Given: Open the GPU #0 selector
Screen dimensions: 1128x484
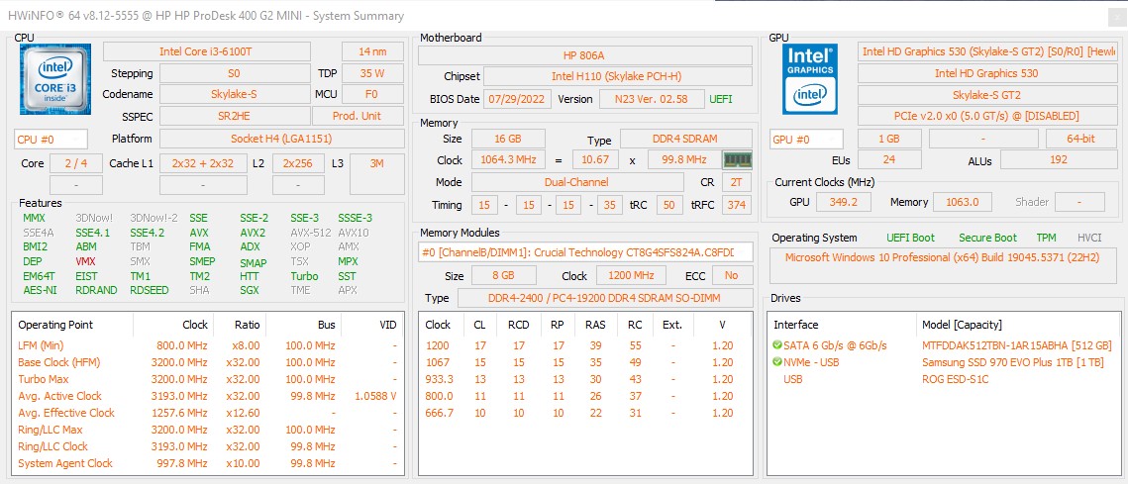Looking at the screenshot, I should (x=806, y=139).
